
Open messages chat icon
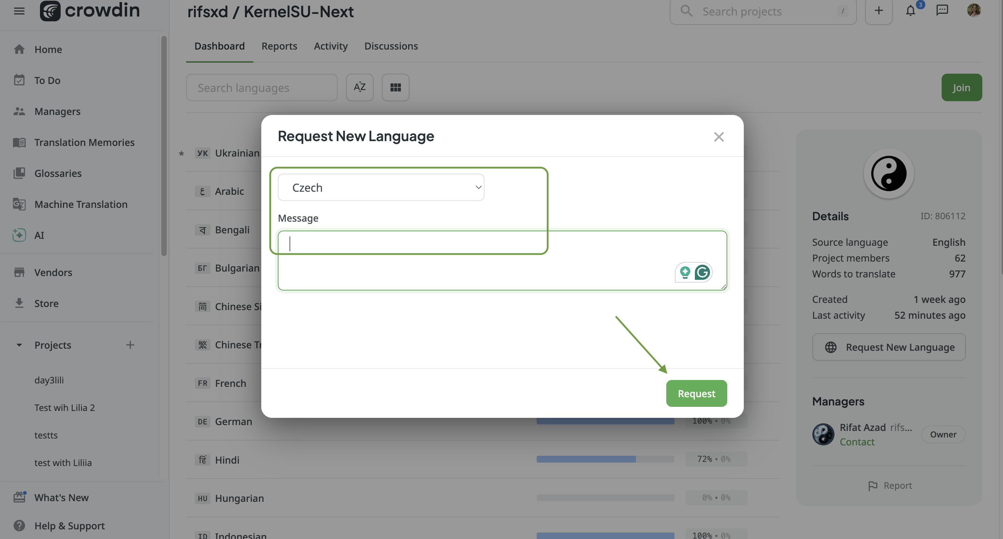click(x=942, y=11)
